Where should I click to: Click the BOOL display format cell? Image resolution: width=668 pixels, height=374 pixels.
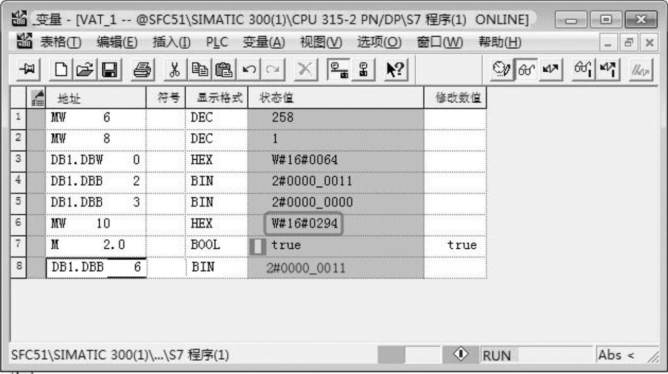(216, 245)
